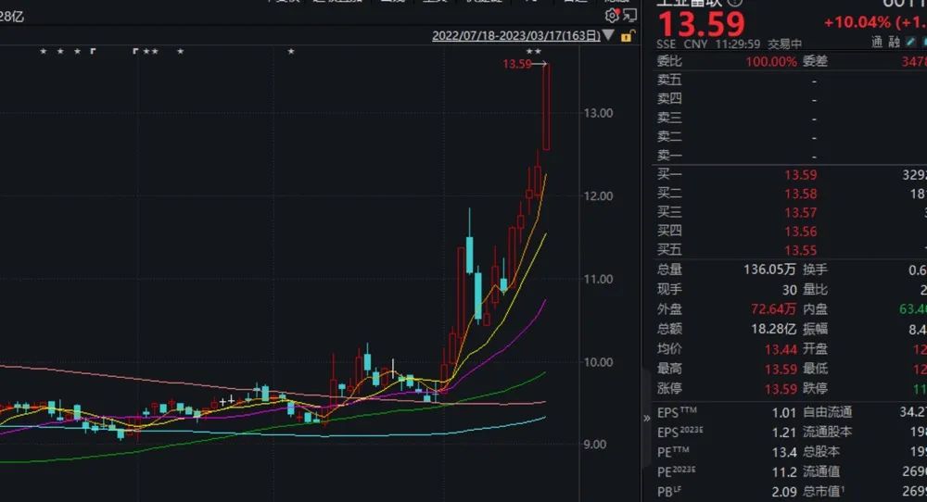Click the PE 2023E value 11.2
The height and width of the screenshot is (502, 927).
click(784, 472)
